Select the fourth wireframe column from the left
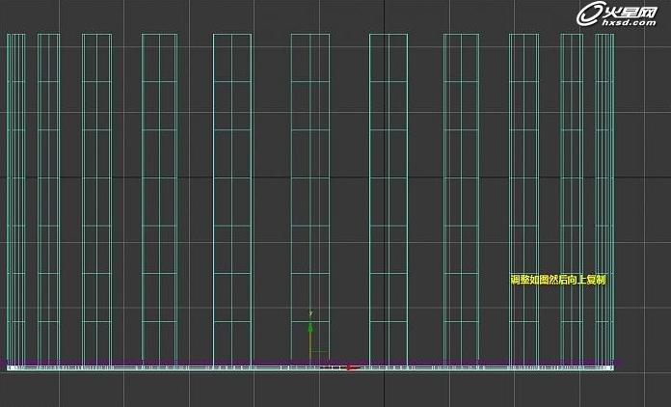Image resolution: width=671 pixels, height=407 pixels. [x=159, y=193]
